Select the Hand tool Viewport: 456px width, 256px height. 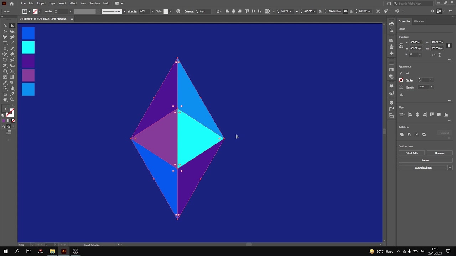5,100
